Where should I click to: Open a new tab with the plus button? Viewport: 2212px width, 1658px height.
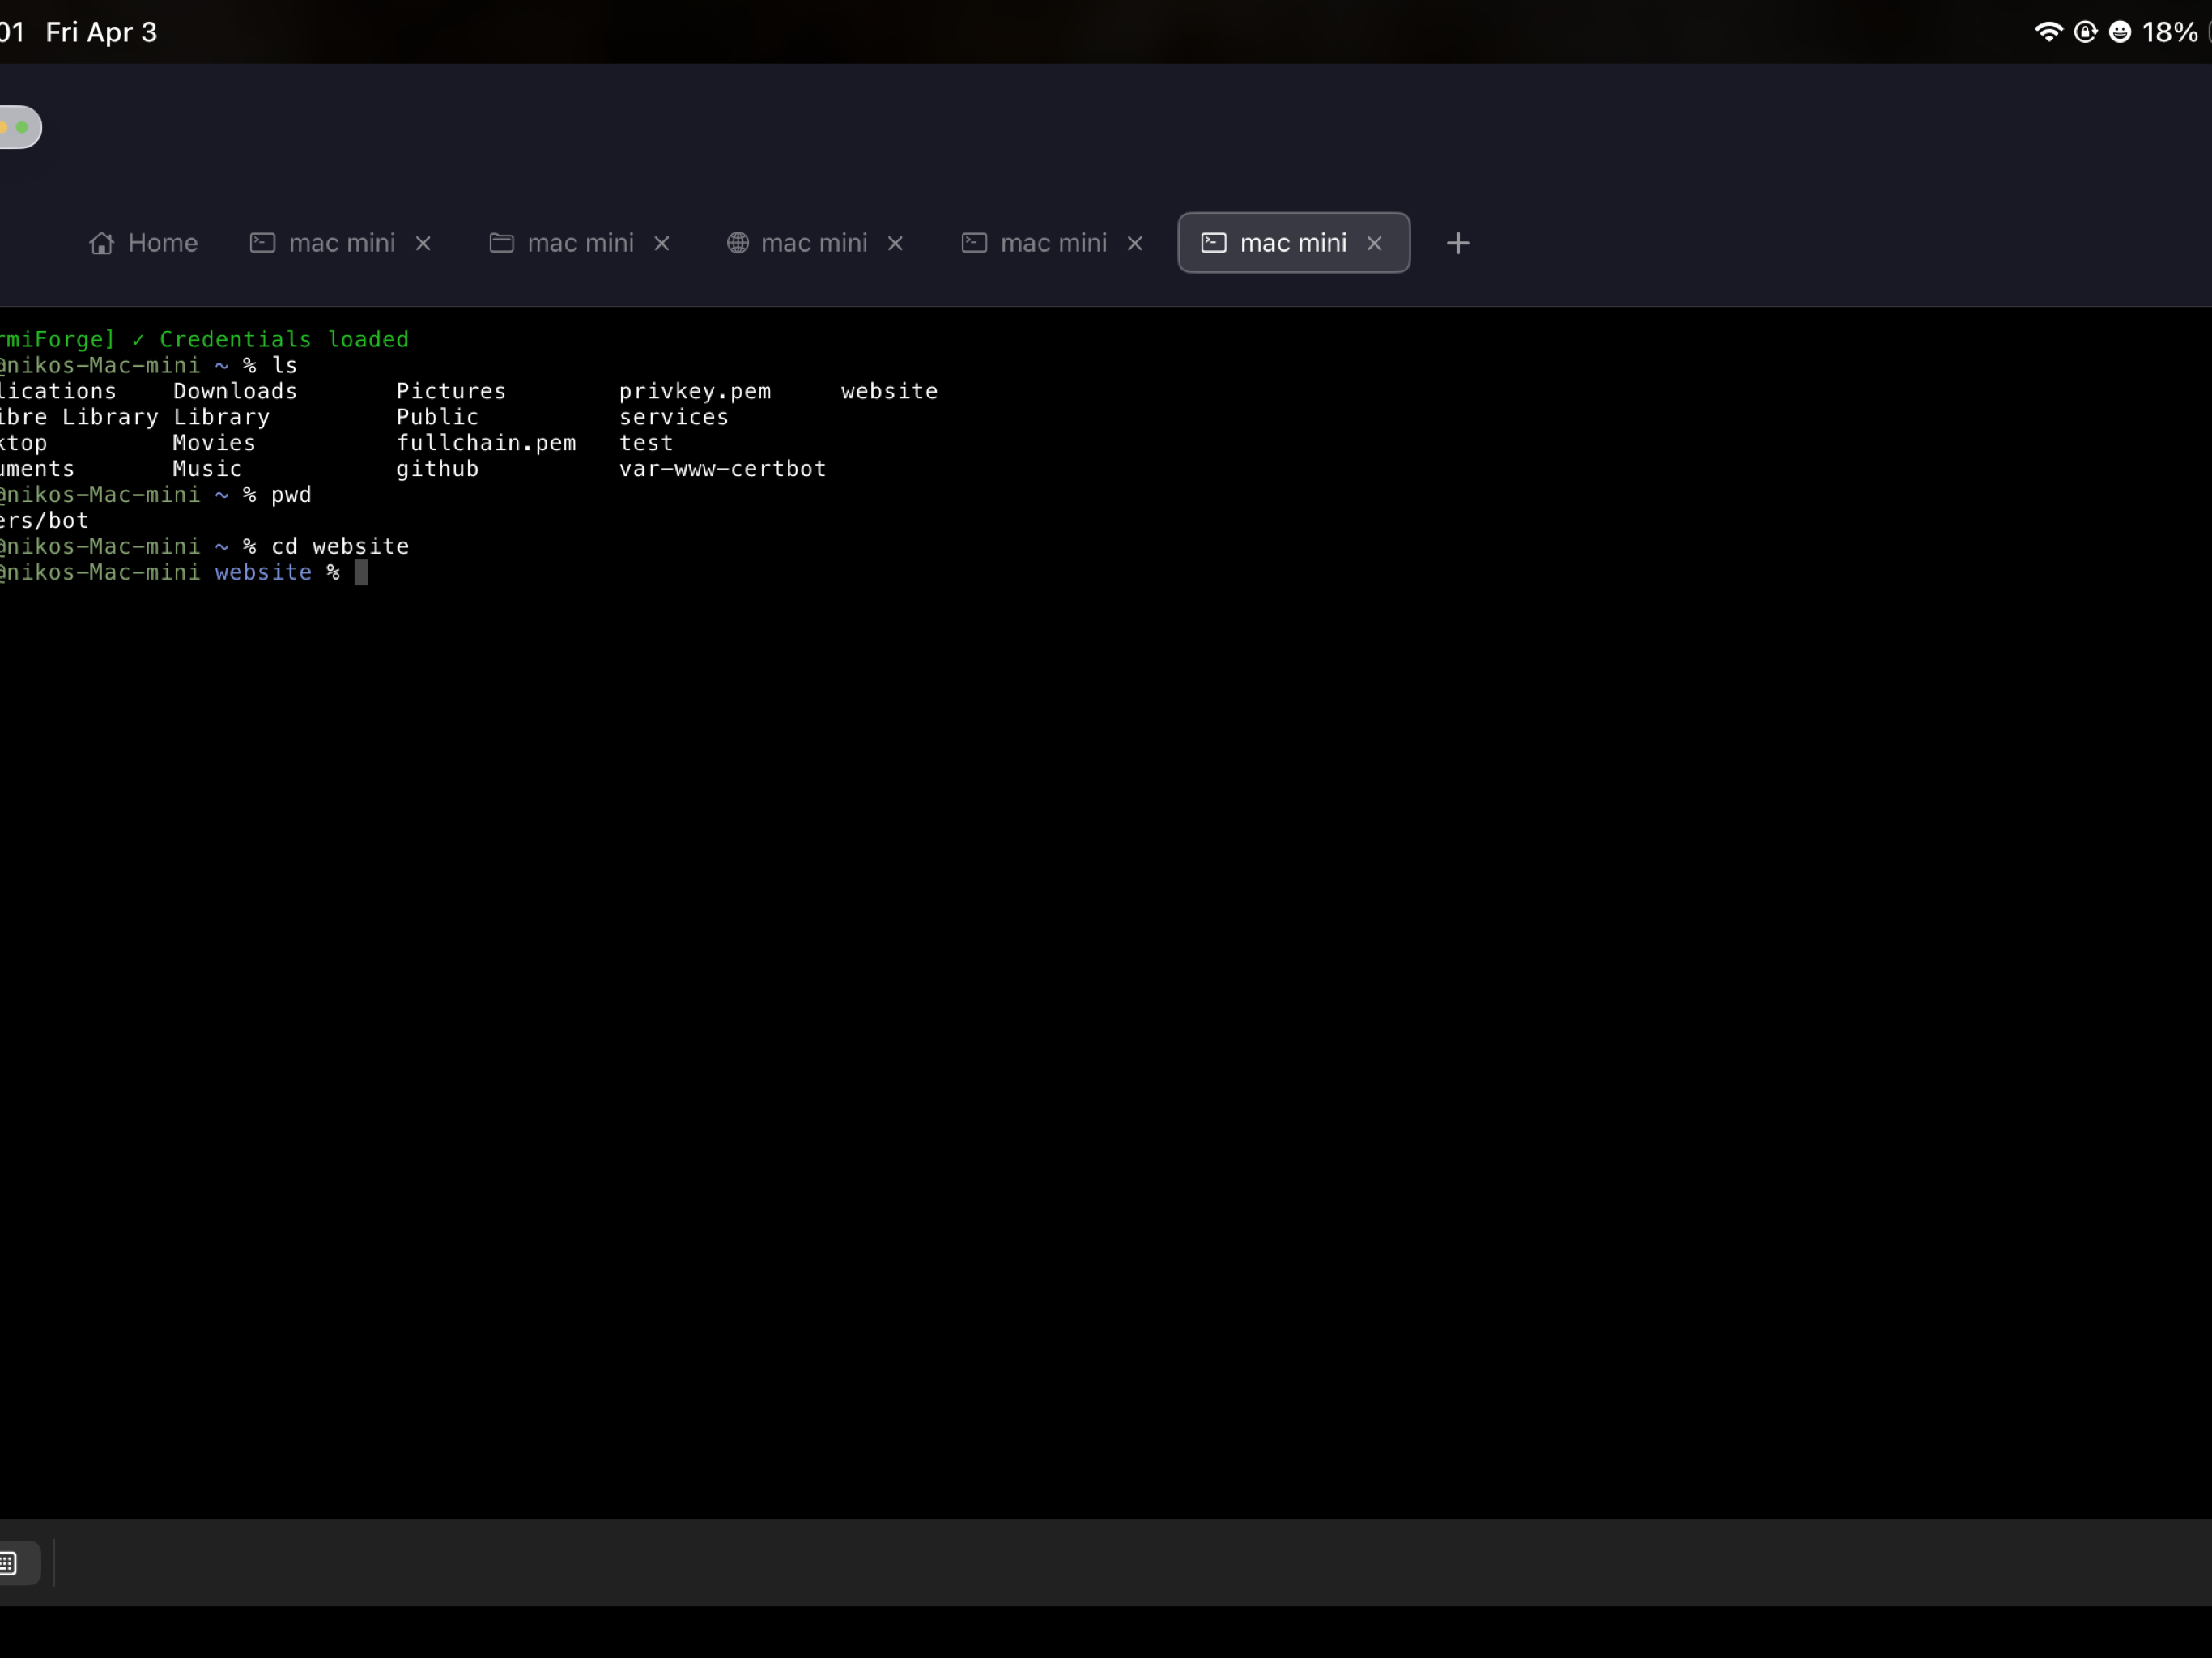coord(1457,242)
